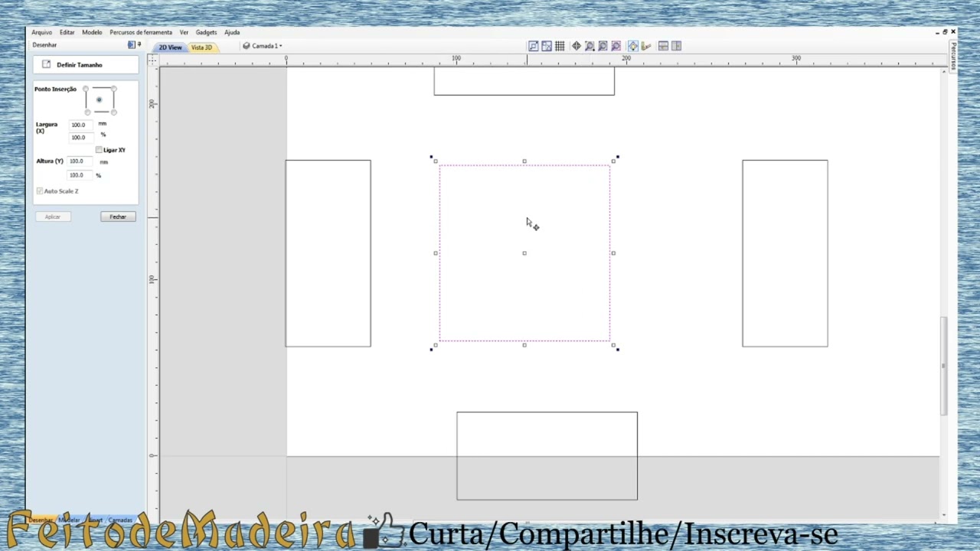
Task: Select top-right insertion point radio
Action: point(114,89)
